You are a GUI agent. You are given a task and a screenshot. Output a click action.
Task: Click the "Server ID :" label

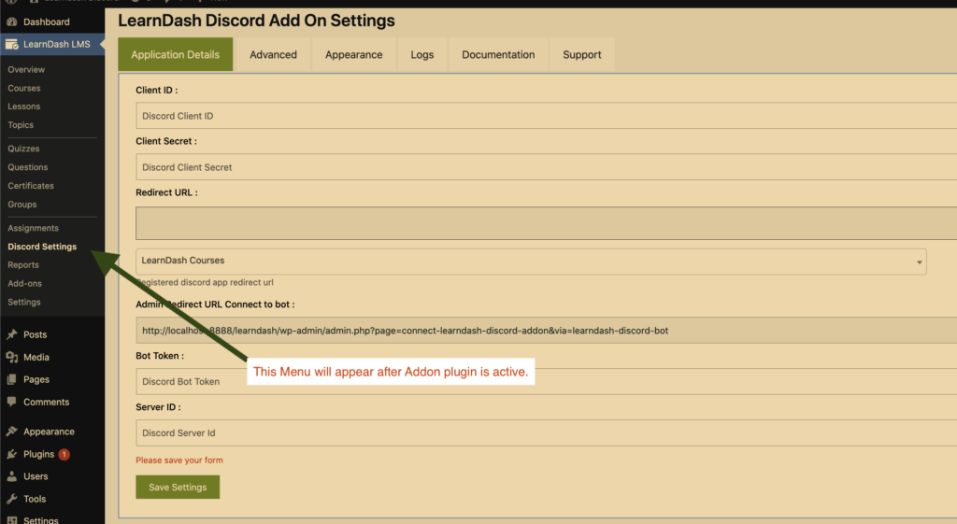point(158,407)
